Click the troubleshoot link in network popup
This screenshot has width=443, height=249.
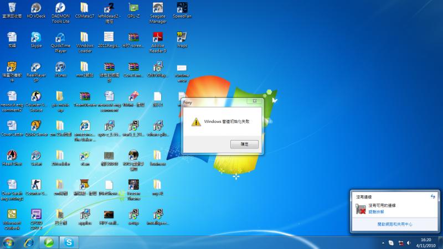[x=376, y=212]
